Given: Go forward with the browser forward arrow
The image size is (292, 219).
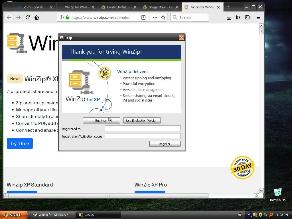Looking at the screenshot, I should tap(19, 17).
